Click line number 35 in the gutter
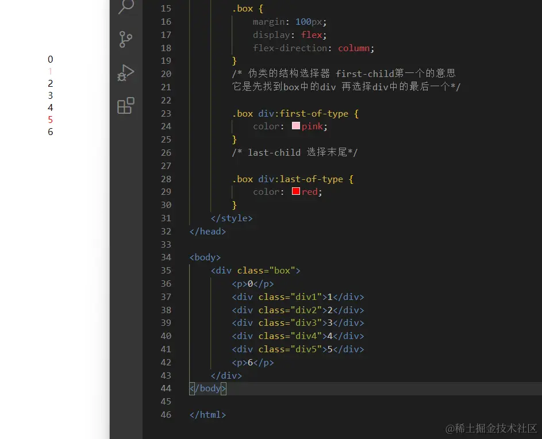This screenshot has height=439, width=542. point(166,270)
